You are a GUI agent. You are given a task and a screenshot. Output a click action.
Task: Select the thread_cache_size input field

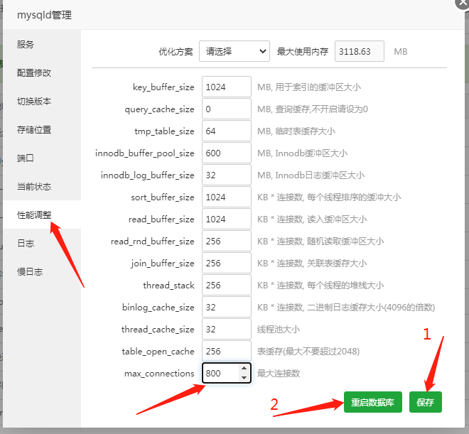pyautogui.click(x=226, y=330)
